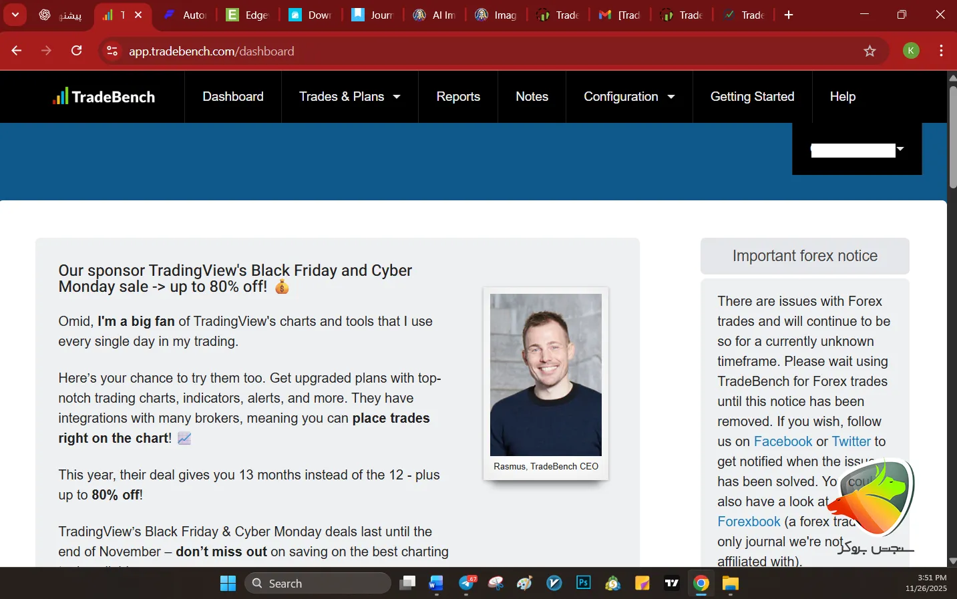Open TradingView from the Windows taskbar
Viewport: 957px width, 599px height.
672,583
